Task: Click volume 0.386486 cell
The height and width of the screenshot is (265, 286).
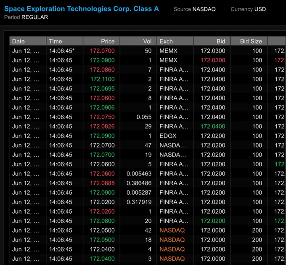Action: pos(139,183)
